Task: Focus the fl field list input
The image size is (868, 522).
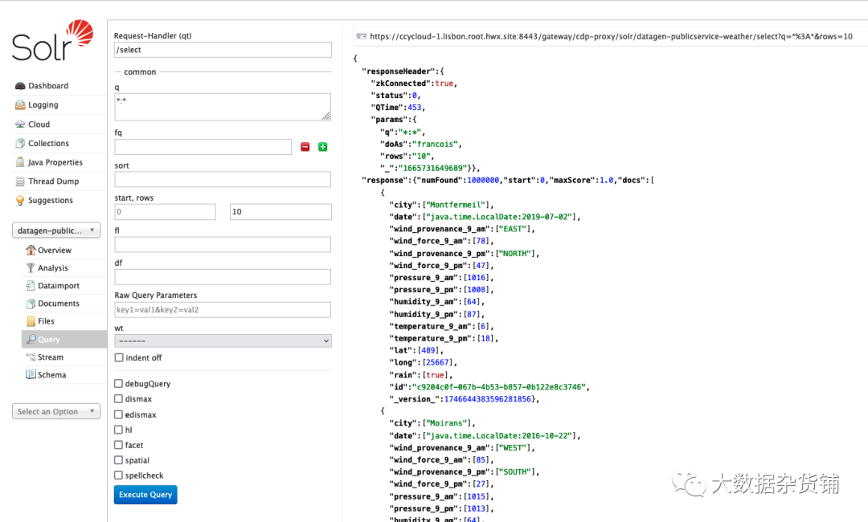Action: point(223,244)
